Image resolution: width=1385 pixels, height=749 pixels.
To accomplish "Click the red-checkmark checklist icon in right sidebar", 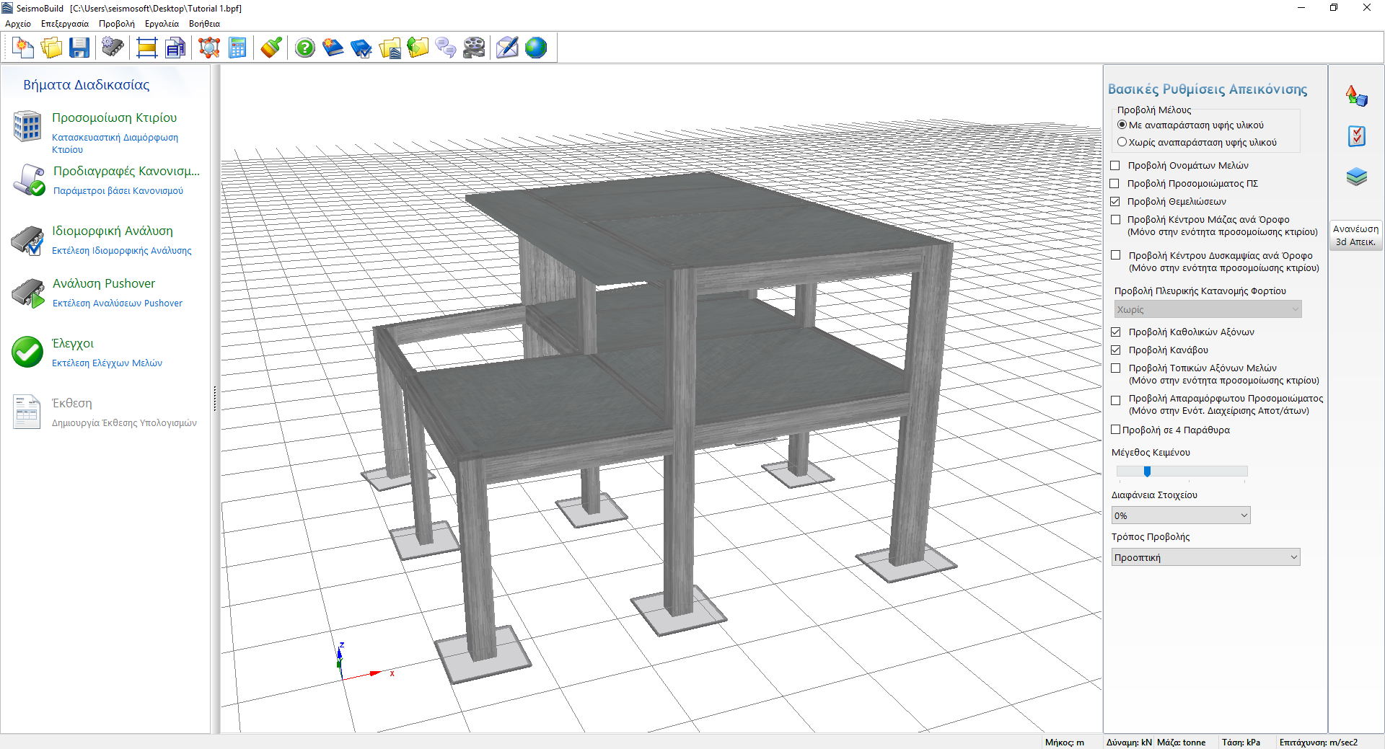I will pos(1356,136).
